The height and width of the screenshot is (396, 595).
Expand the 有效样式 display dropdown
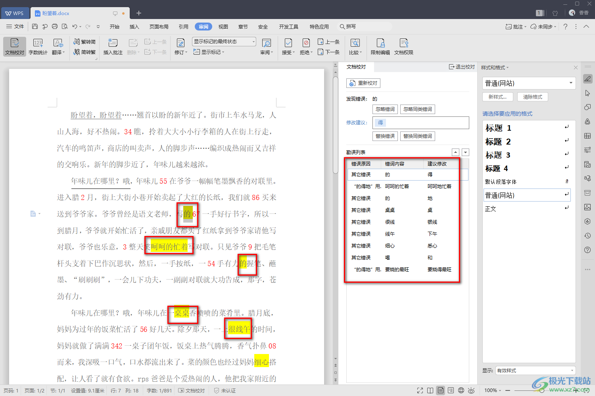[x=572, y=371]
